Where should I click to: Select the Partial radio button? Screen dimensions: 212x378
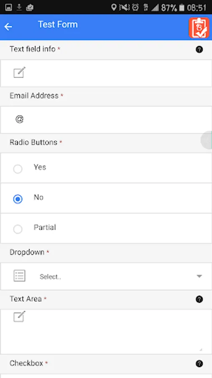coord(18,229)
